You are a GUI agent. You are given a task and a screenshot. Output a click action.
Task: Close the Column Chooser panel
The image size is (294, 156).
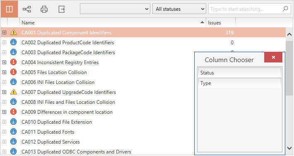click(x=273, y=57)
